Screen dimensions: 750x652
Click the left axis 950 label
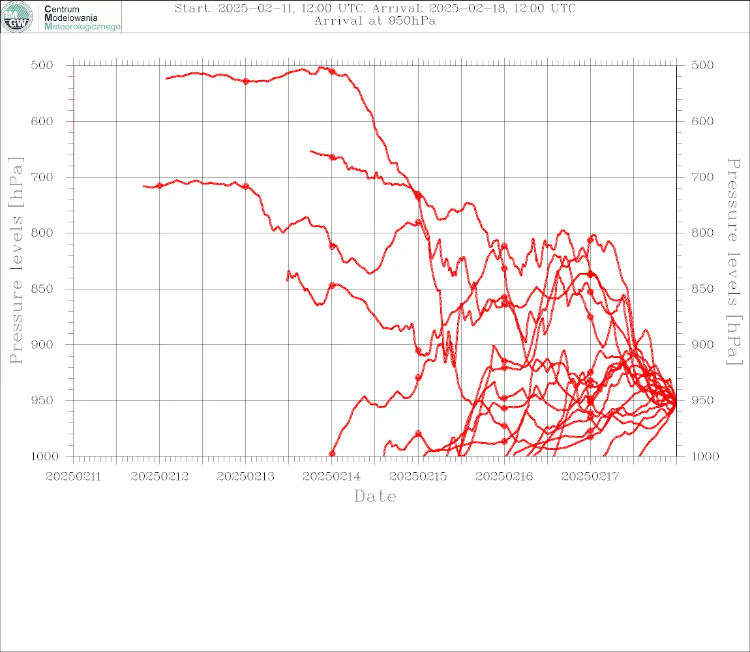[x=42, y=400]
